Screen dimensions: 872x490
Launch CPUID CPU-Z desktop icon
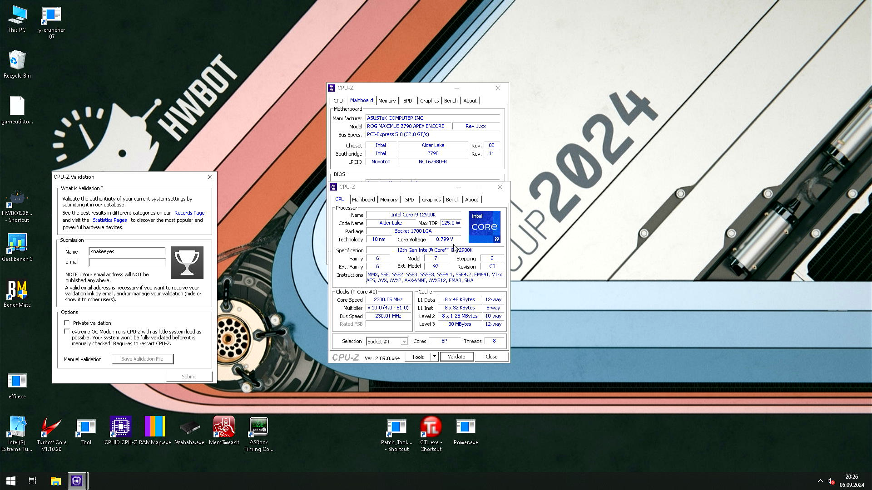(x=120, y=431)
